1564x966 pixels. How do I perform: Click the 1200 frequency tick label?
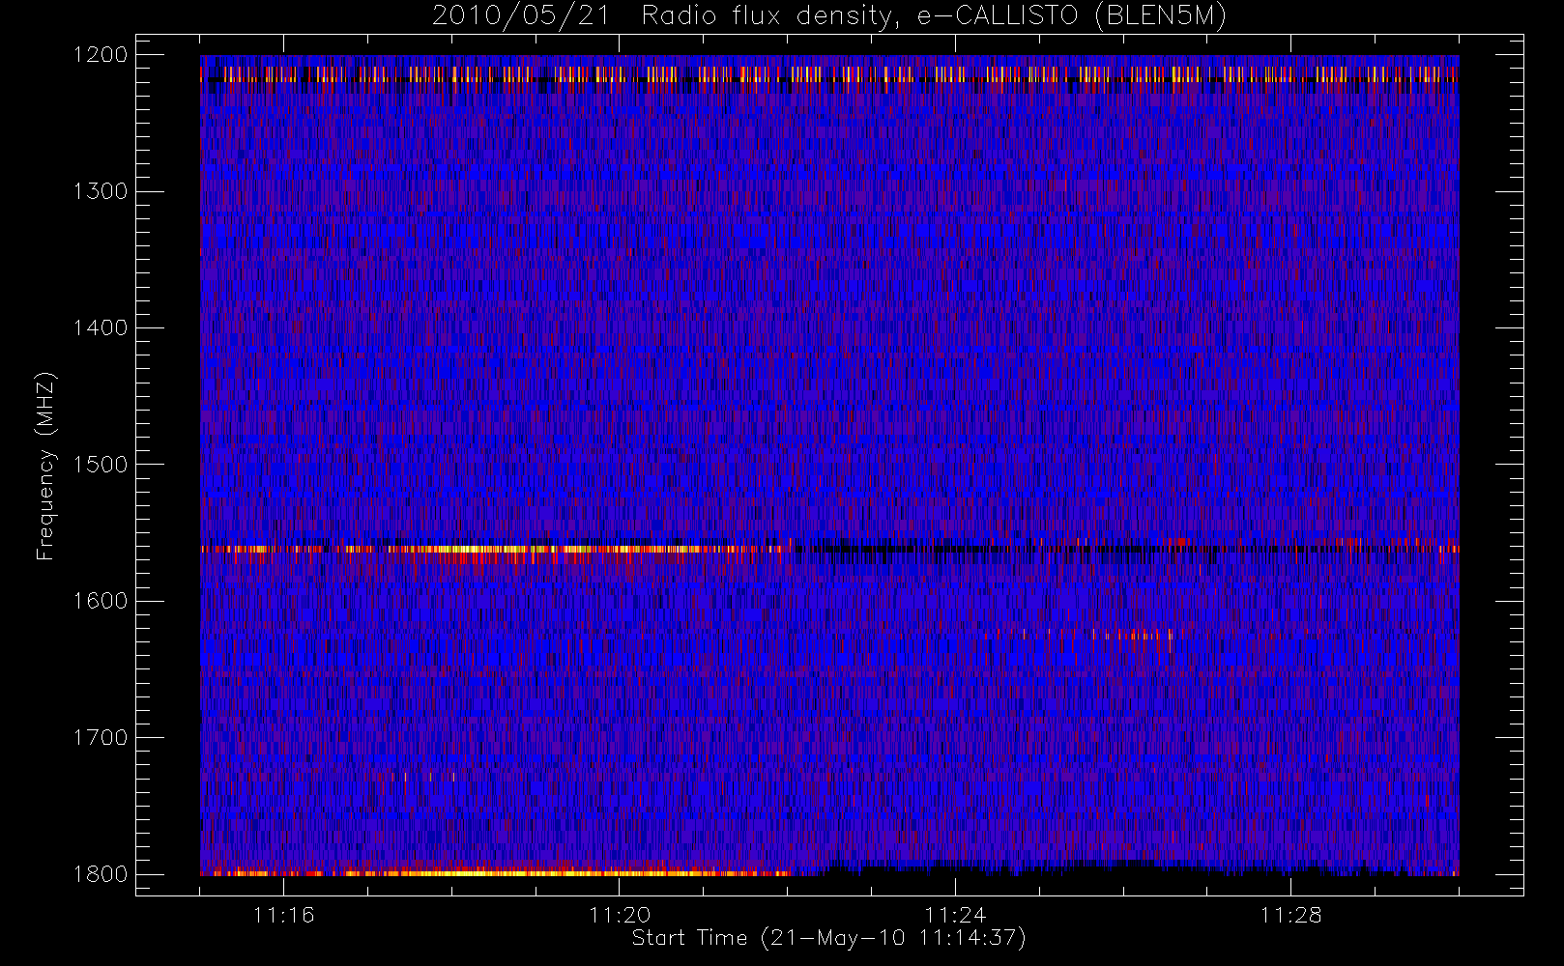point(101,55)
